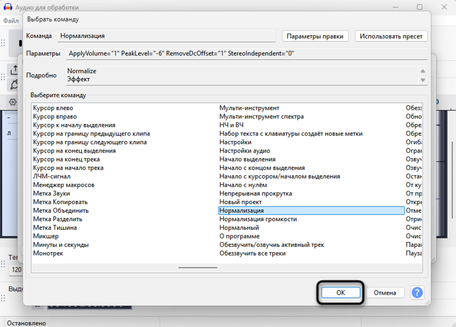
Task: Choose Начало с нулём
Action: pos(243,185)
